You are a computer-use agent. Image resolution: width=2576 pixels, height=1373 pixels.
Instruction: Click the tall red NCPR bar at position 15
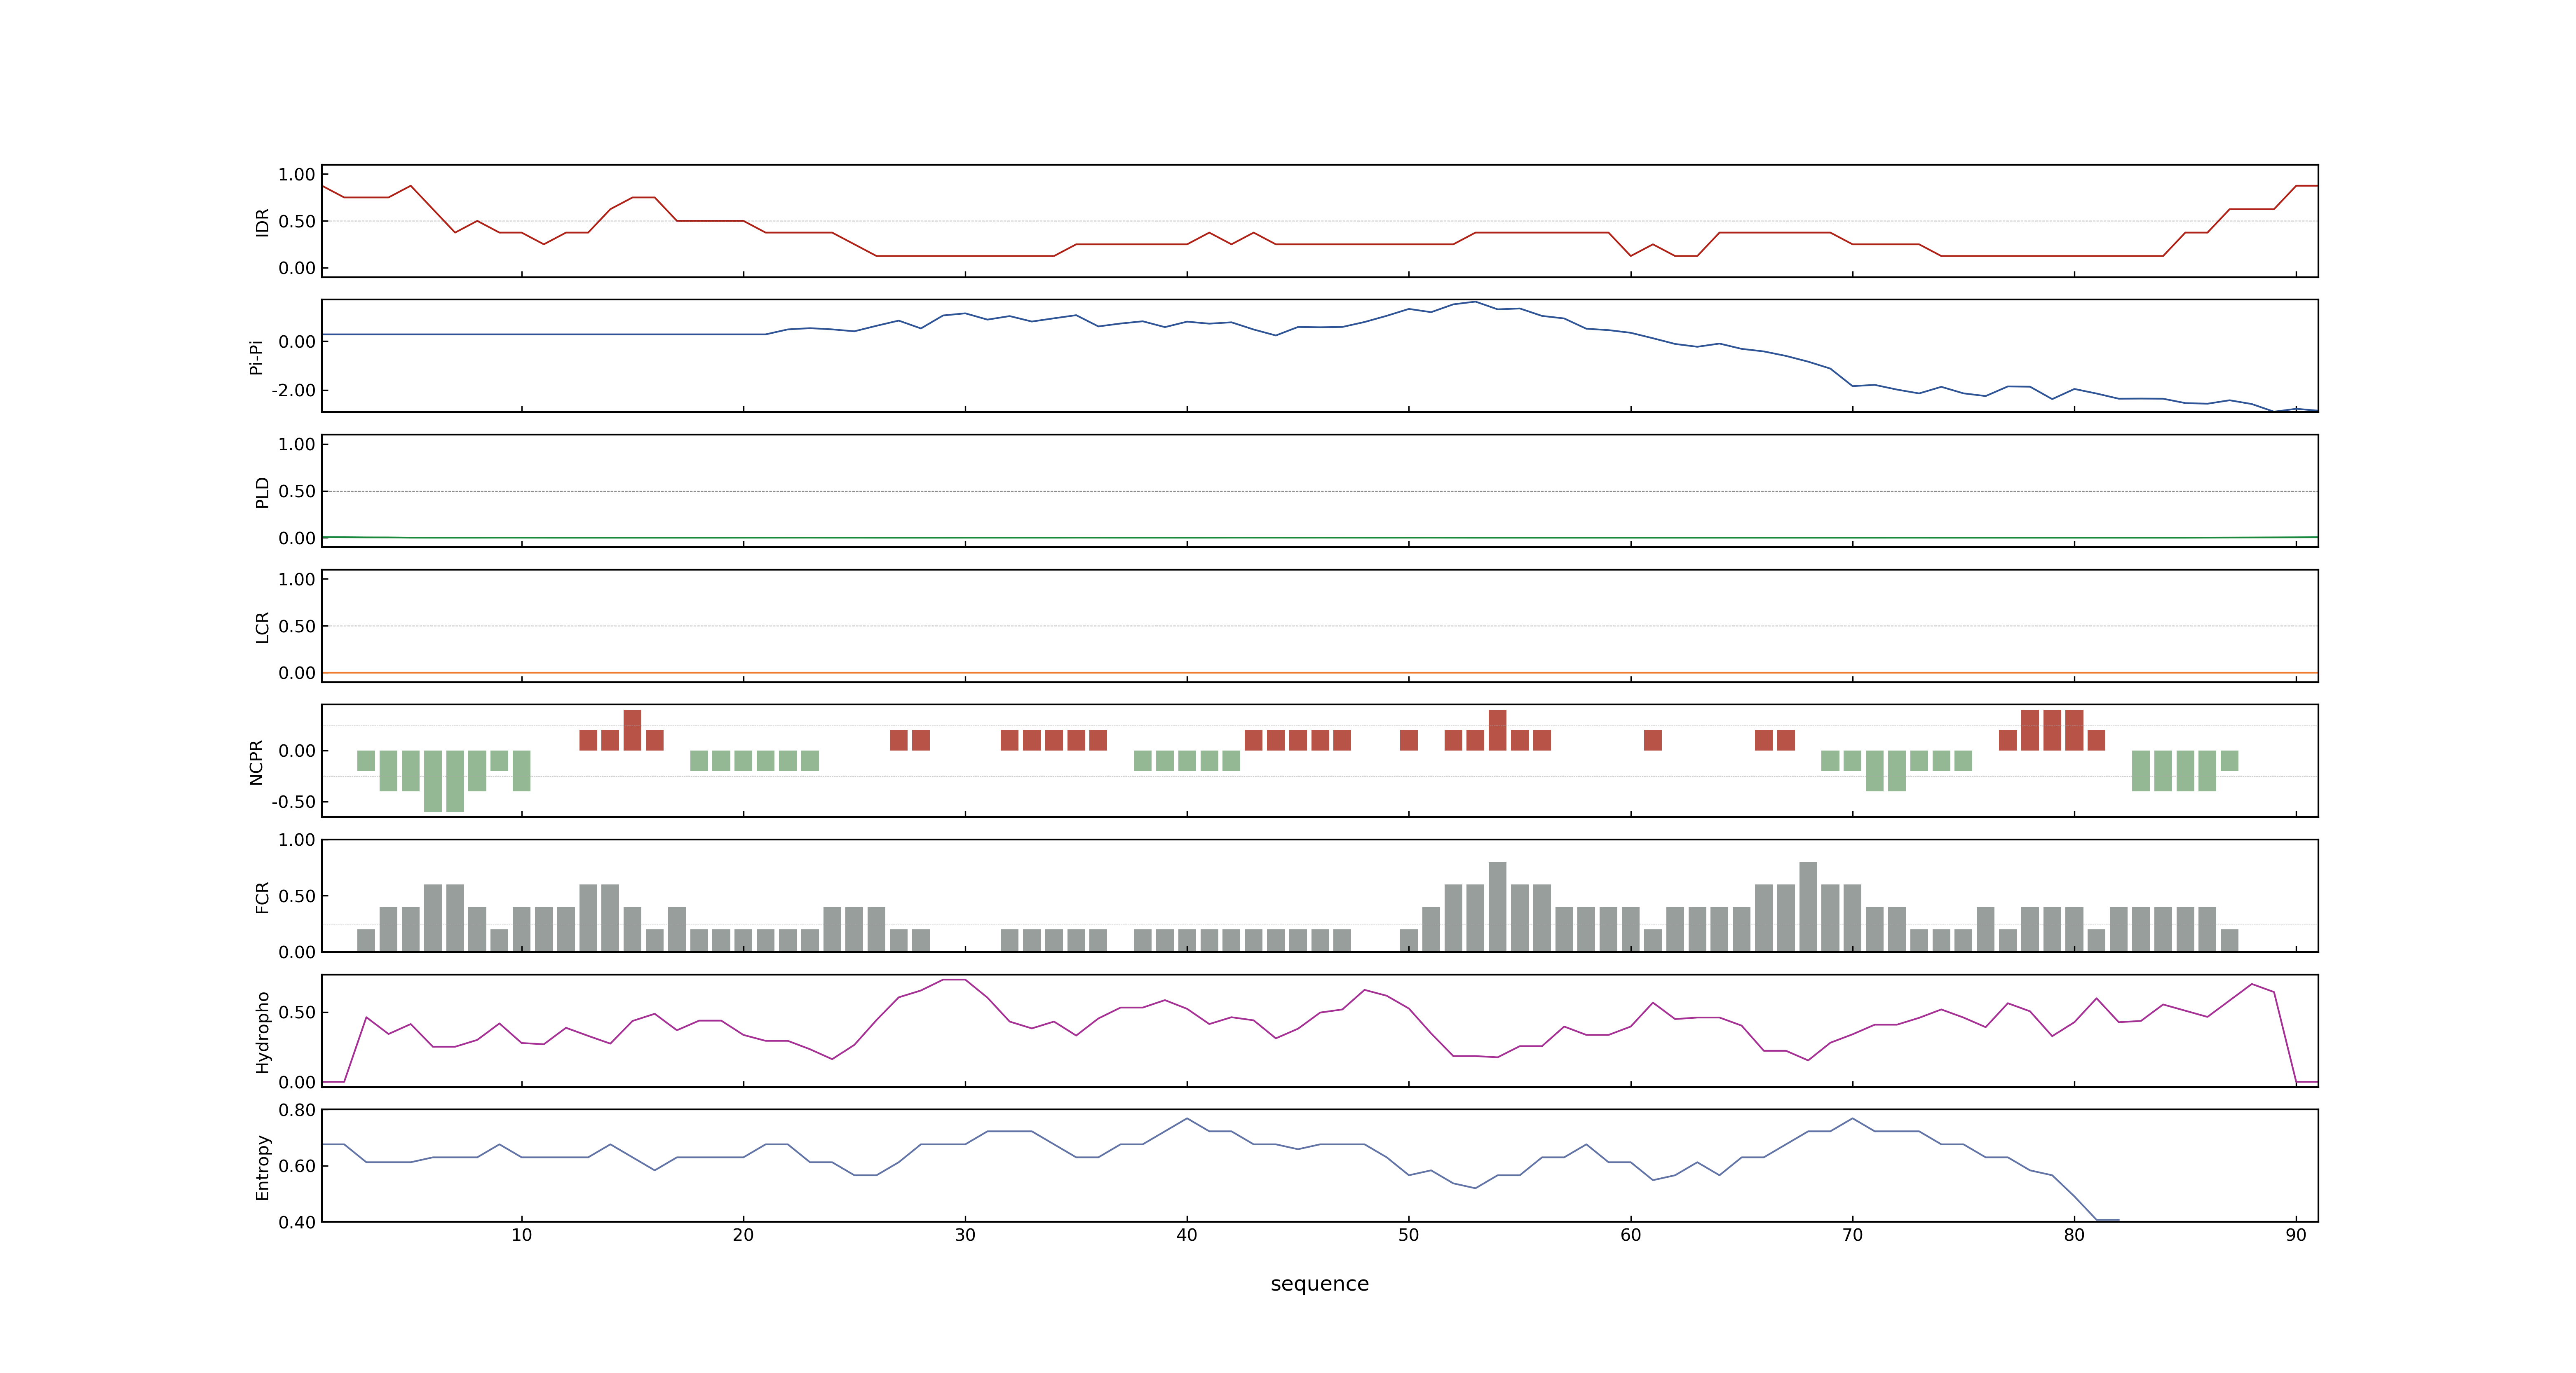click(632, 730)
